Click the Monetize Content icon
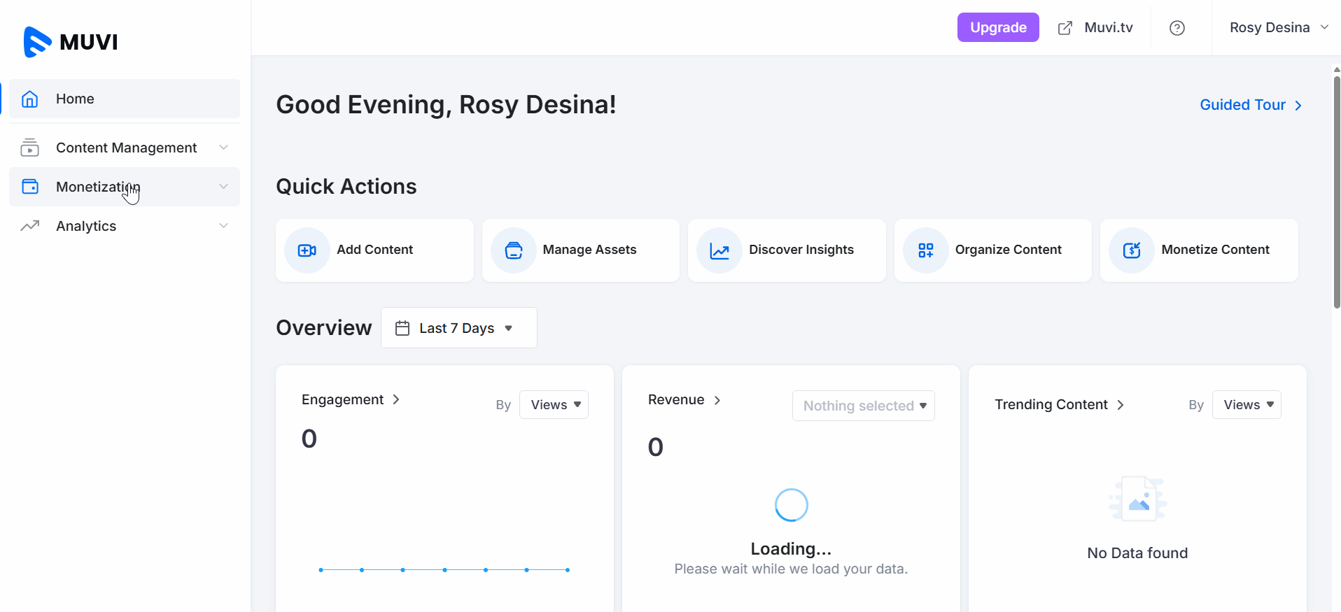The image size is (1341, 612). click(1132, 250)
